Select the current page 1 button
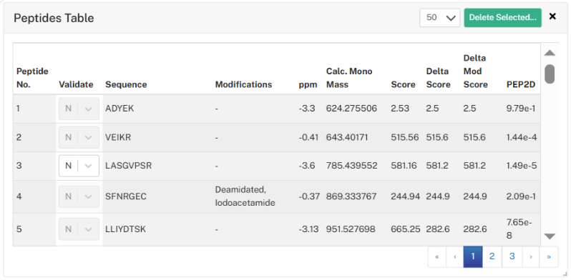Screen dimensions: 571x280 (x=473, y=256)
